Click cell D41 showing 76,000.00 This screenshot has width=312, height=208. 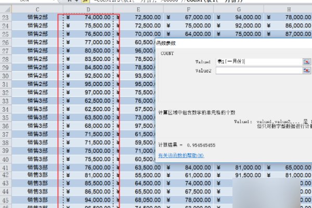click(x=88, y=167)
